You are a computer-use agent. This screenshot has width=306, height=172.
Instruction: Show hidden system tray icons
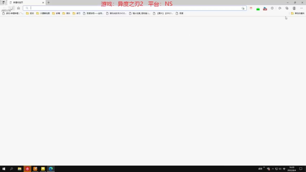pos(273,169)
